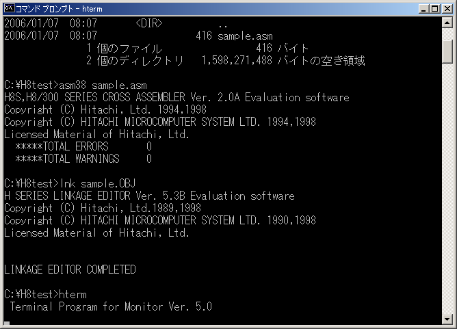This screenshot has height=329, width=457.
Task: Click the '*****TOTAL ERRORS 0' line
Action: coord(83,146)
